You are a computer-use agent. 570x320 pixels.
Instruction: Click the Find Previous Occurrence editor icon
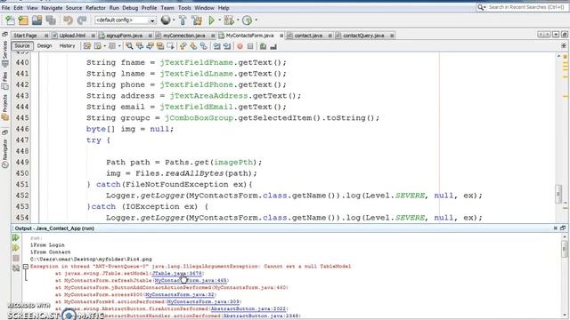[140, 46]
